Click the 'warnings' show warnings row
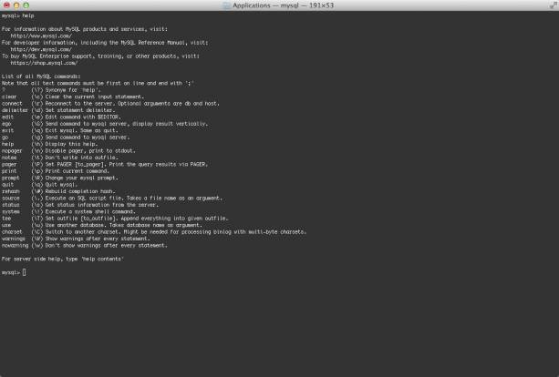 76,239
